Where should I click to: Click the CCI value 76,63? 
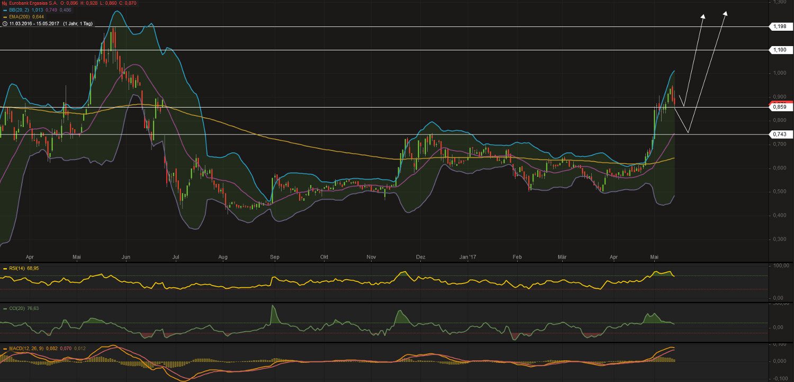33,308
